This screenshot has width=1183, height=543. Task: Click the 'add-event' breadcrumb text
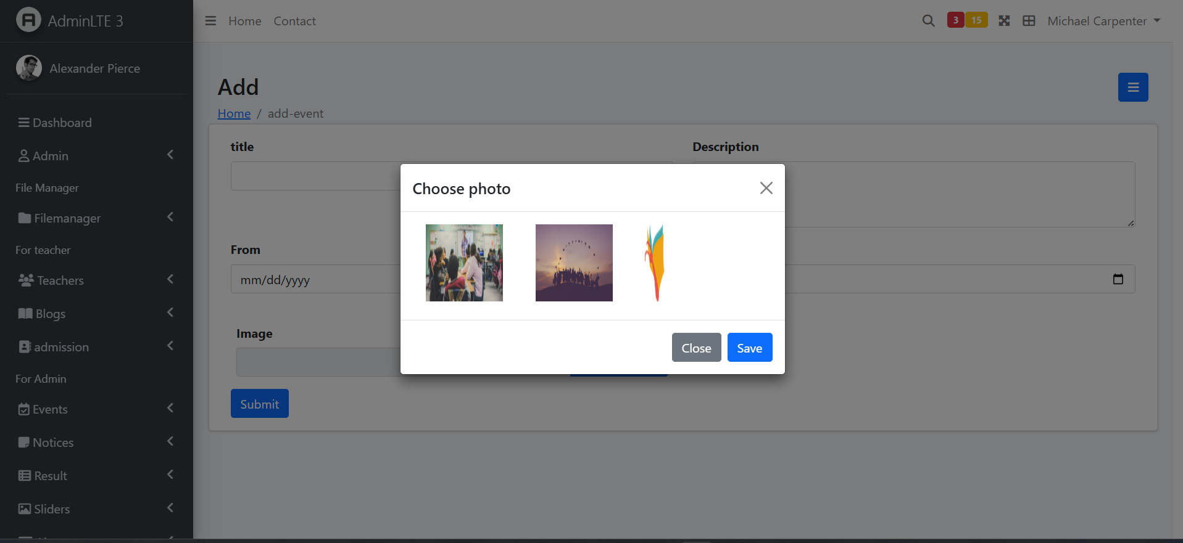tap(296, 113)
